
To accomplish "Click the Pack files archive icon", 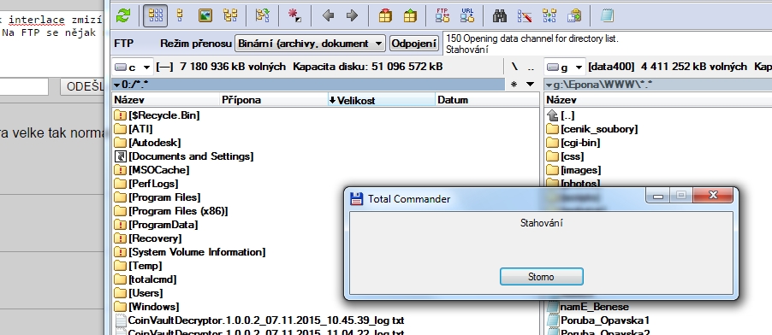I will (x=385, y=16).
